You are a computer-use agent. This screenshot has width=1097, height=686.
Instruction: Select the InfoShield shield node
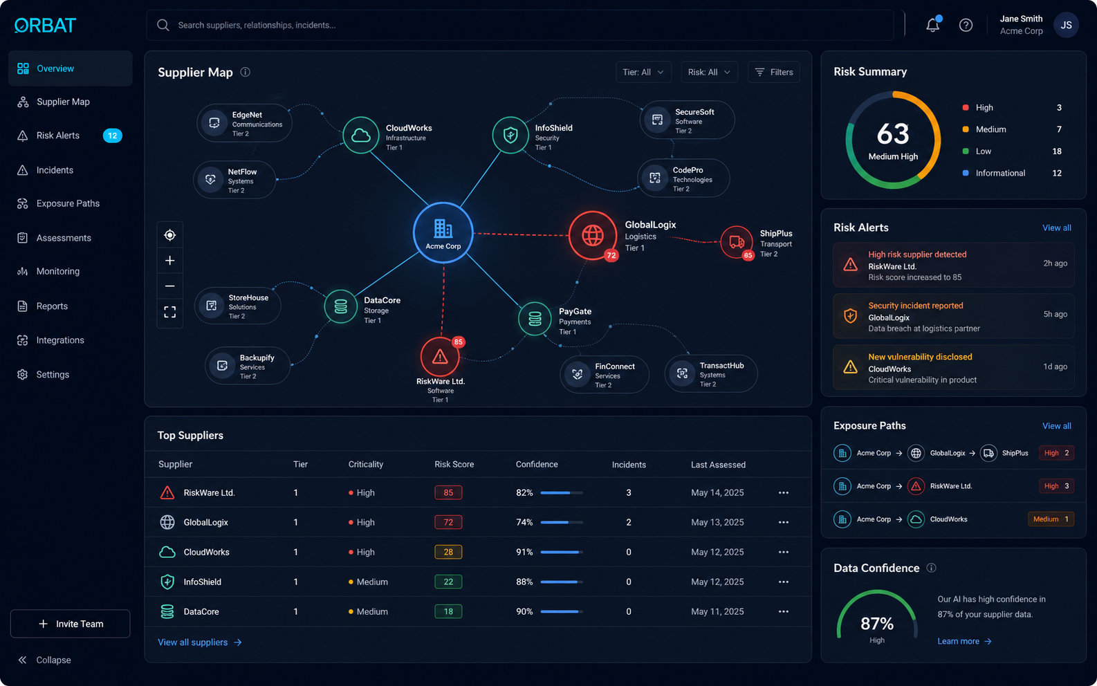(510, 135)
